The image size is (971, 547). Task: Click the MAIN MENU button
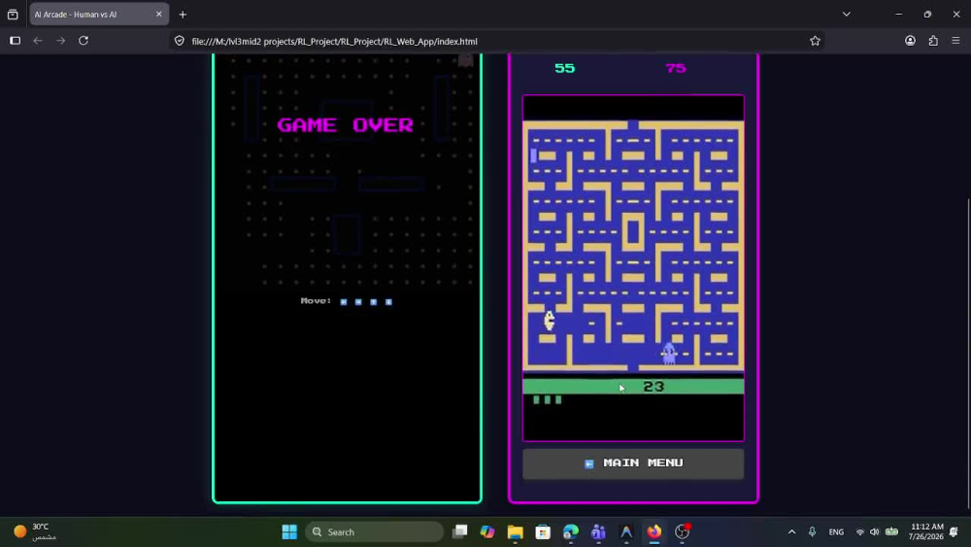coord(633,463)
